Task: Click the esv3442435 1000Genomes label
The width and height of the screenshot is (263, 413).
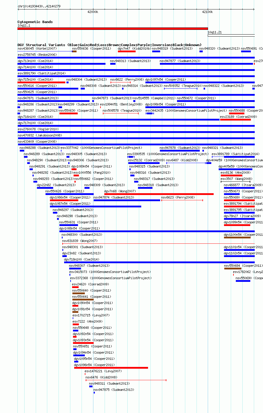Action: coord(186,110)
